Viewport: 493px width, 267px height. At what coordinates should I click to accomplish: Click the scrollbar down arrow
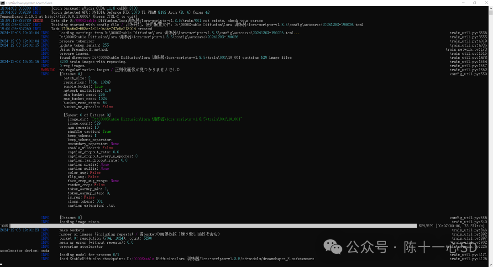coord(490,264)
